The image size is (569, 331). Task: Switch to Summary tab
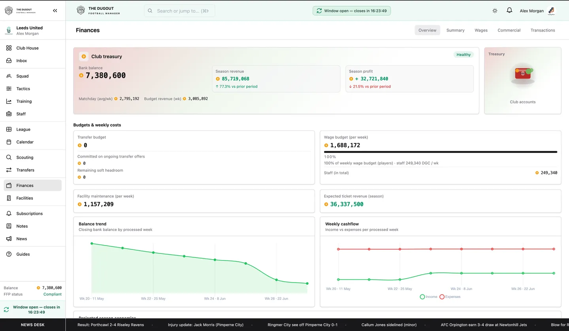pos(455,30)
